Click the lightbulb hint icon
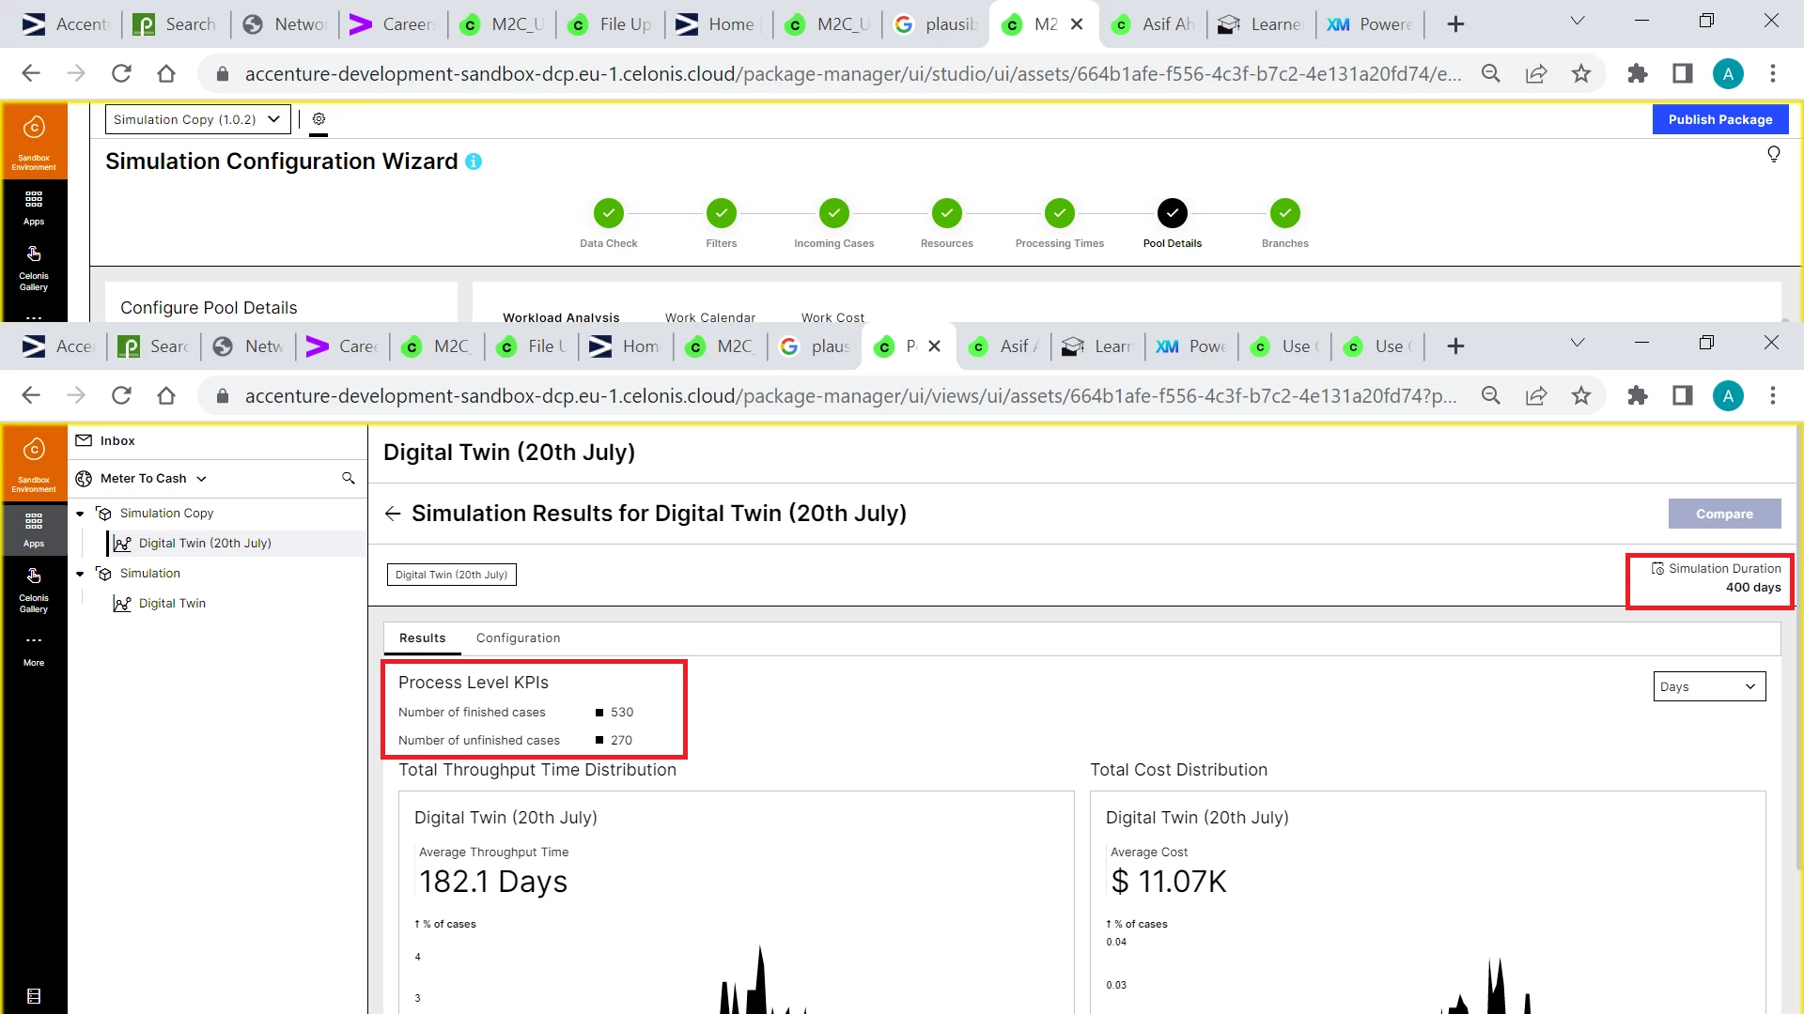1804x1014 pixels. coord(1773,154)
